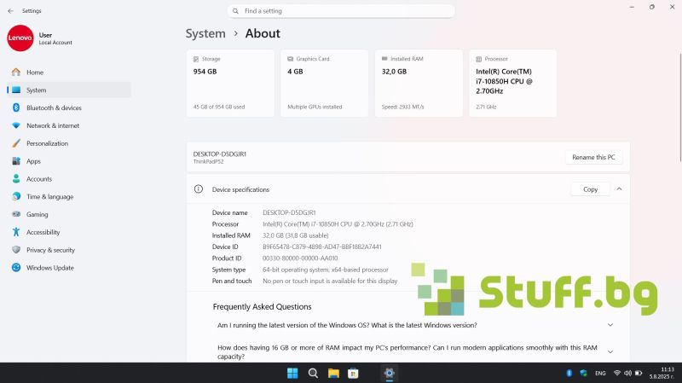
Task: Go back using the back arrow
Action: click(x=10, y=11)
